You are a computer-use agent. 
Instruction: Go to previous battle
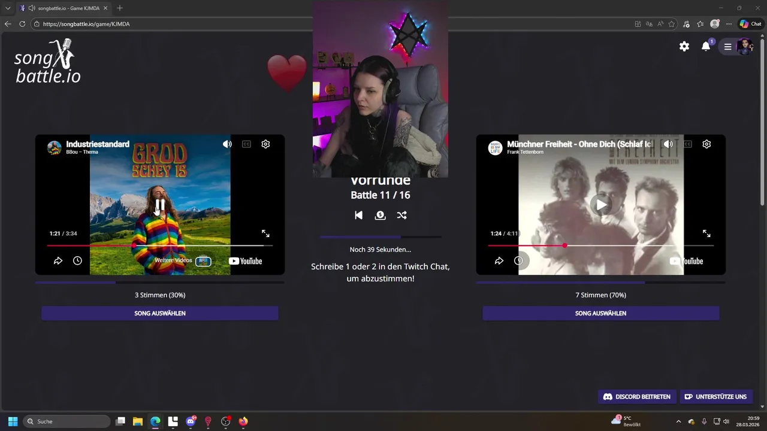(358, 215)
